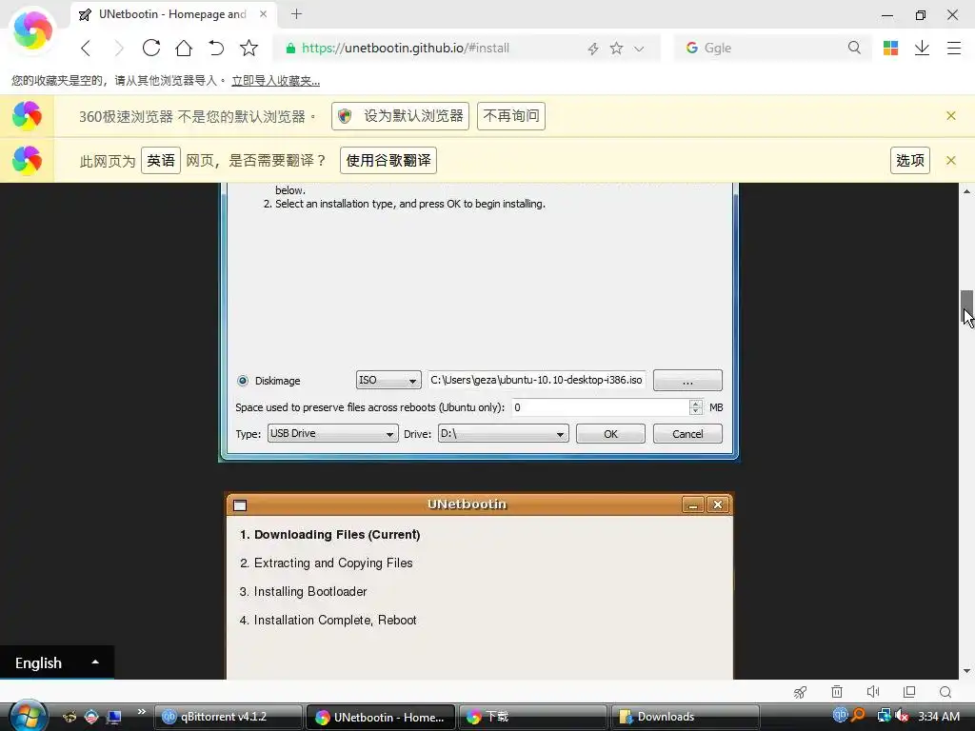Open the browser home page icon
975x731 pixels.
[x=184, y=48]
